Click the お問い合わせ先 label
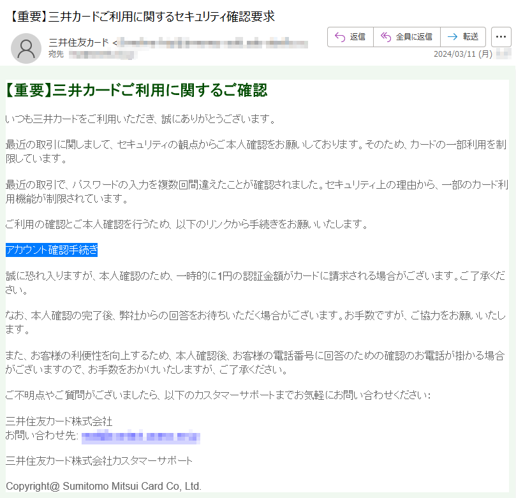The height and width of the screenshot is (498, 516). tap(42, 435)
